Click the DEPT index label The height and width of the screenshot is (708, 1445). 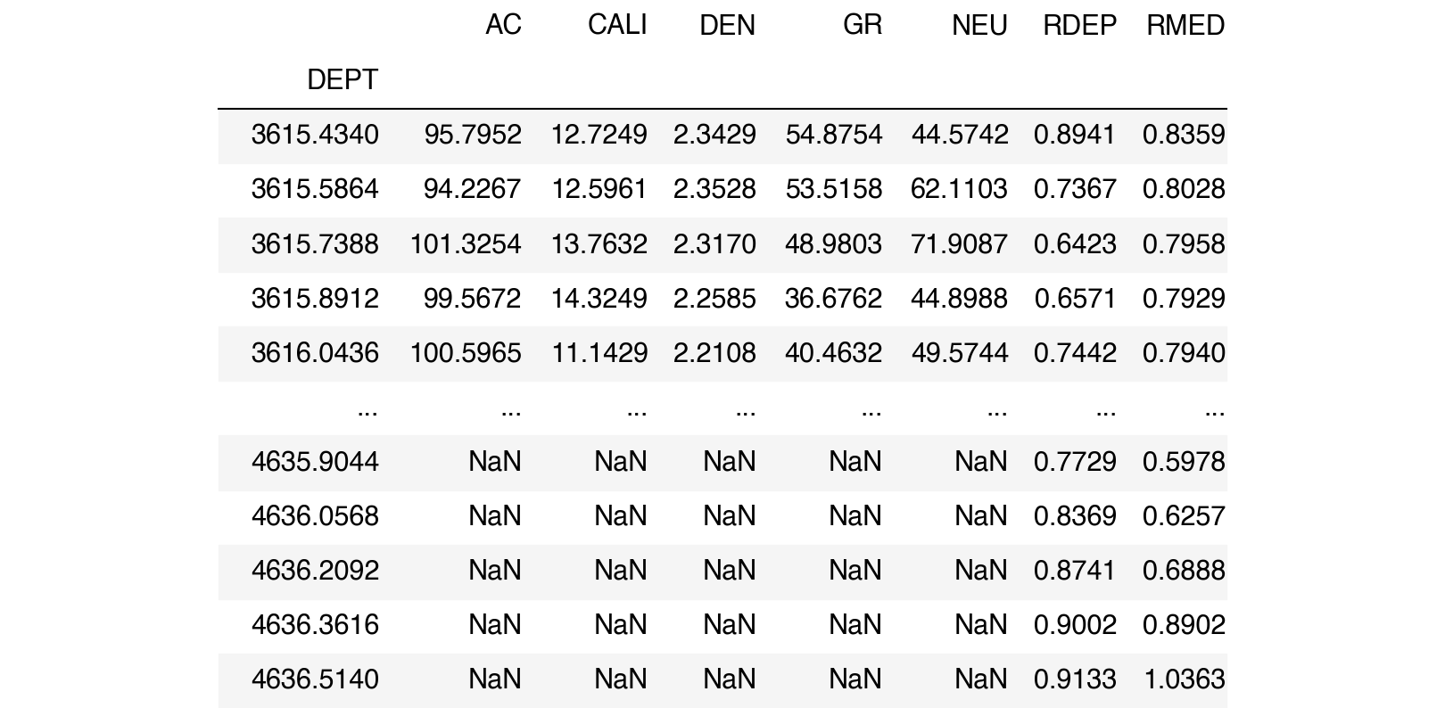tap(343, 80)
